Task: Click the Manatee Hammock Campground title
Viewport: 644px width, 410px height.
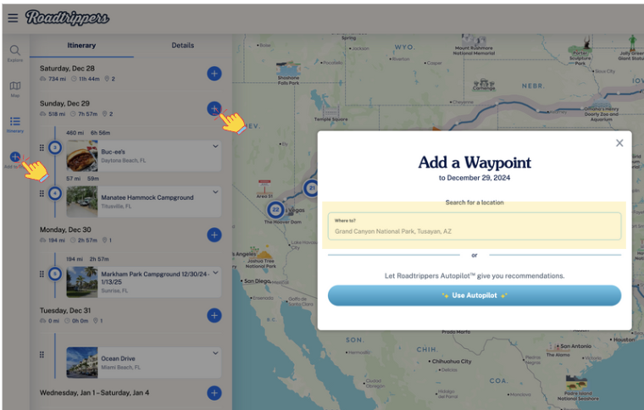Action: click(x=147, y=197)
